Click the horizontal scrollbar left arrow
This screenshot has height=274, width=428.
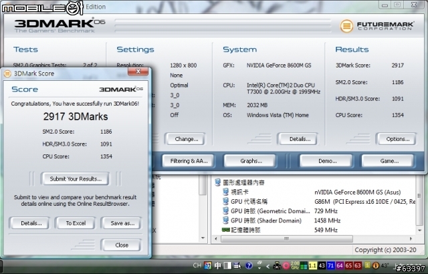point(215,239)
